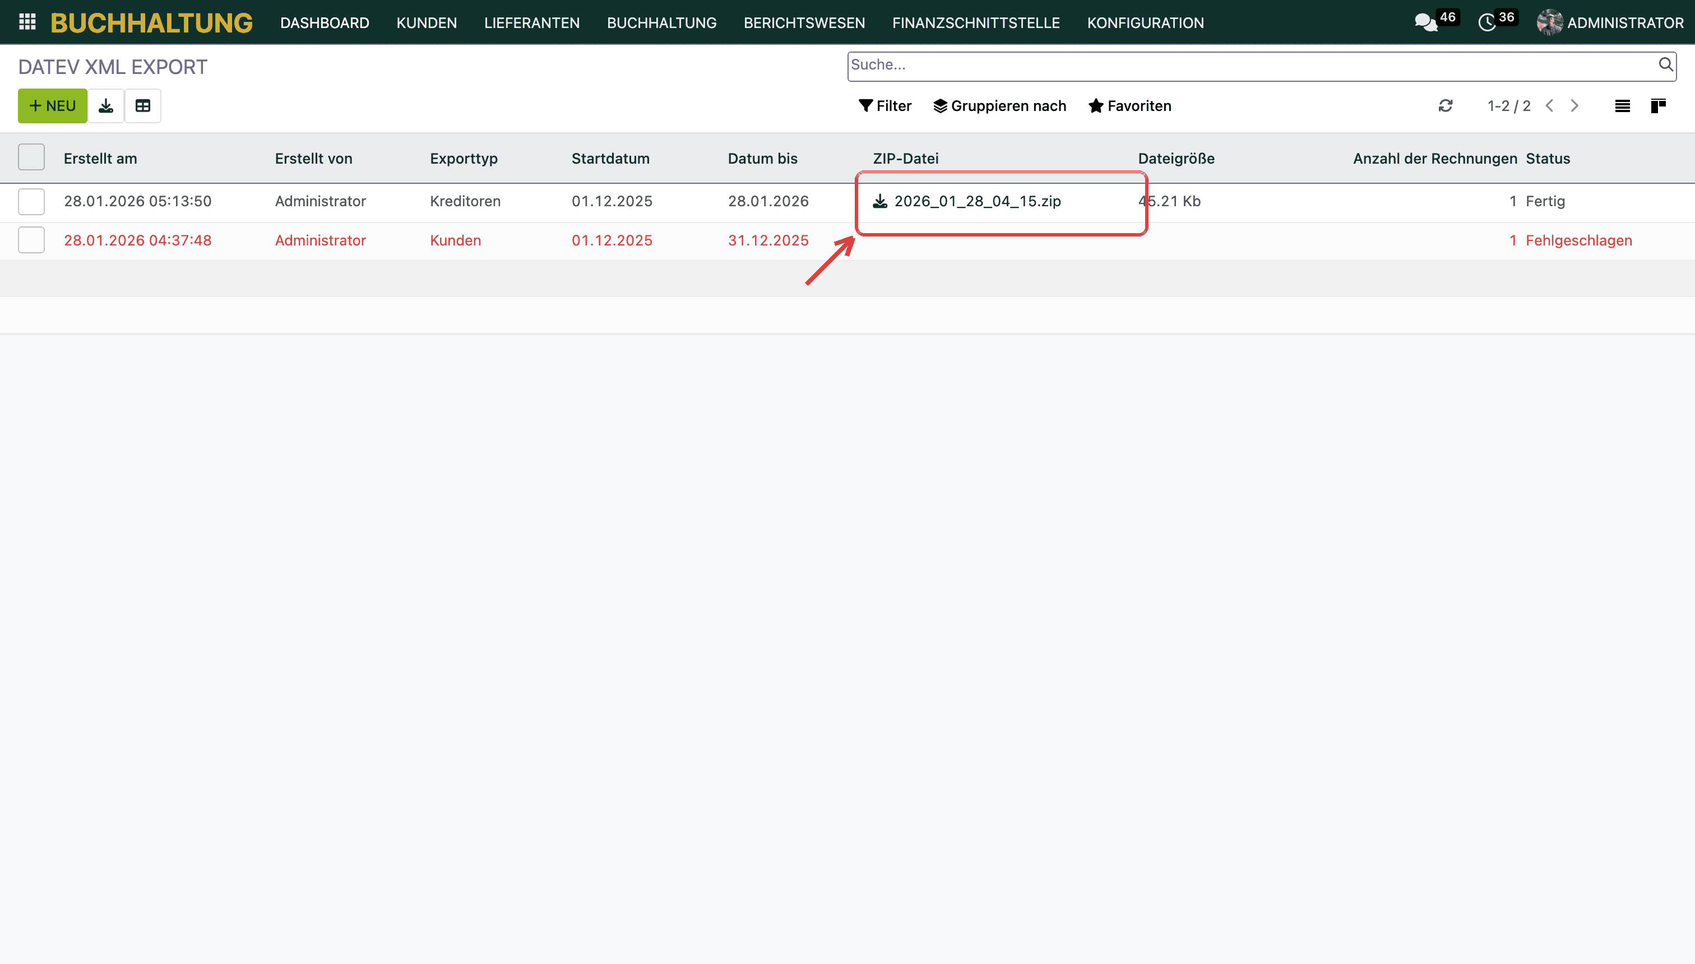
Task: Open the Berichtswesen menu
Action: click(804, 22)
